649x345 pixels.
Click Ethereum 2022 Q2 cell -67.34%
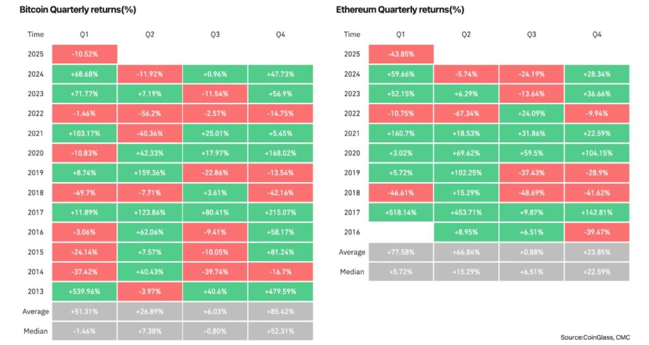pyautogui.click(x=466, y=114)
